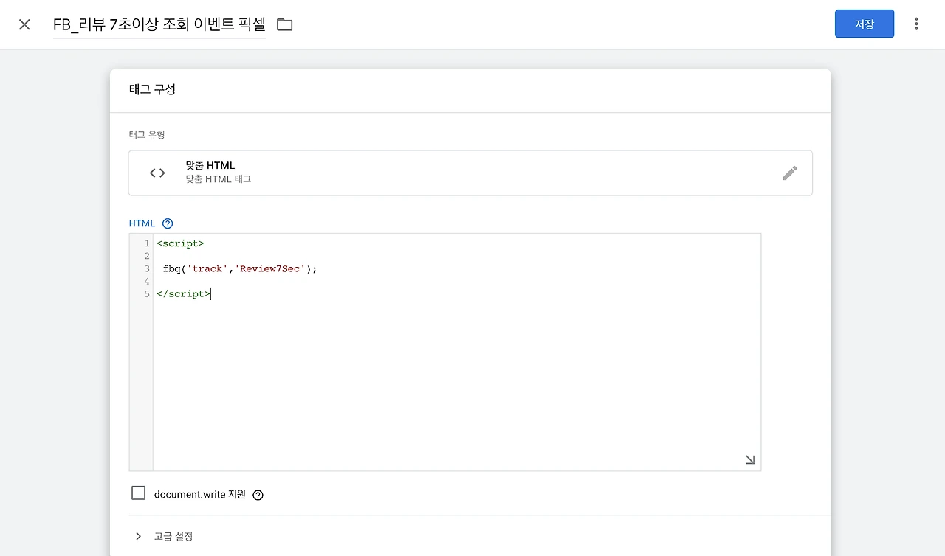
Task: Click the opening <script> line
Action: 180,243
